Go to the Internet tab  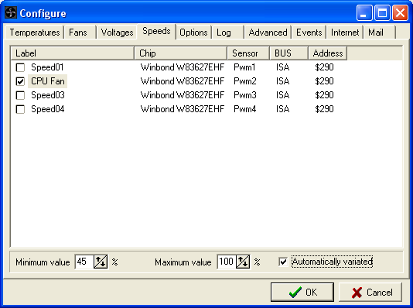coord(345,33)
